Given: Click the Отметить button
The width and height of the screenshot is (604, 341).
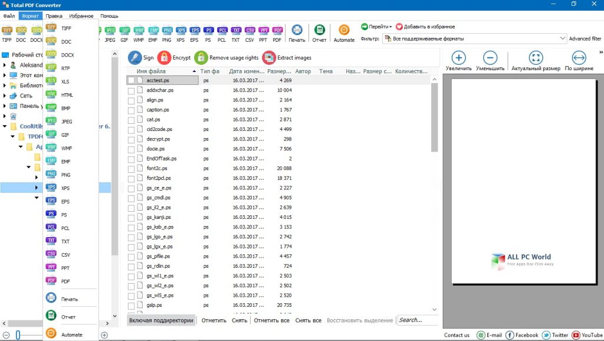Looking at the screenshot, I should [214, 320].
